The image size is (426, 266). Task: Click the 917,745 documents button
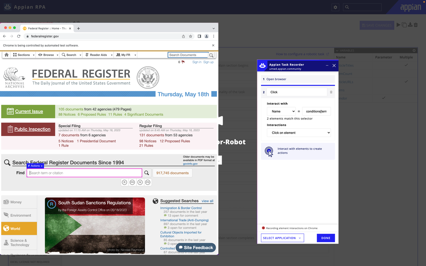tap(173, 173)
